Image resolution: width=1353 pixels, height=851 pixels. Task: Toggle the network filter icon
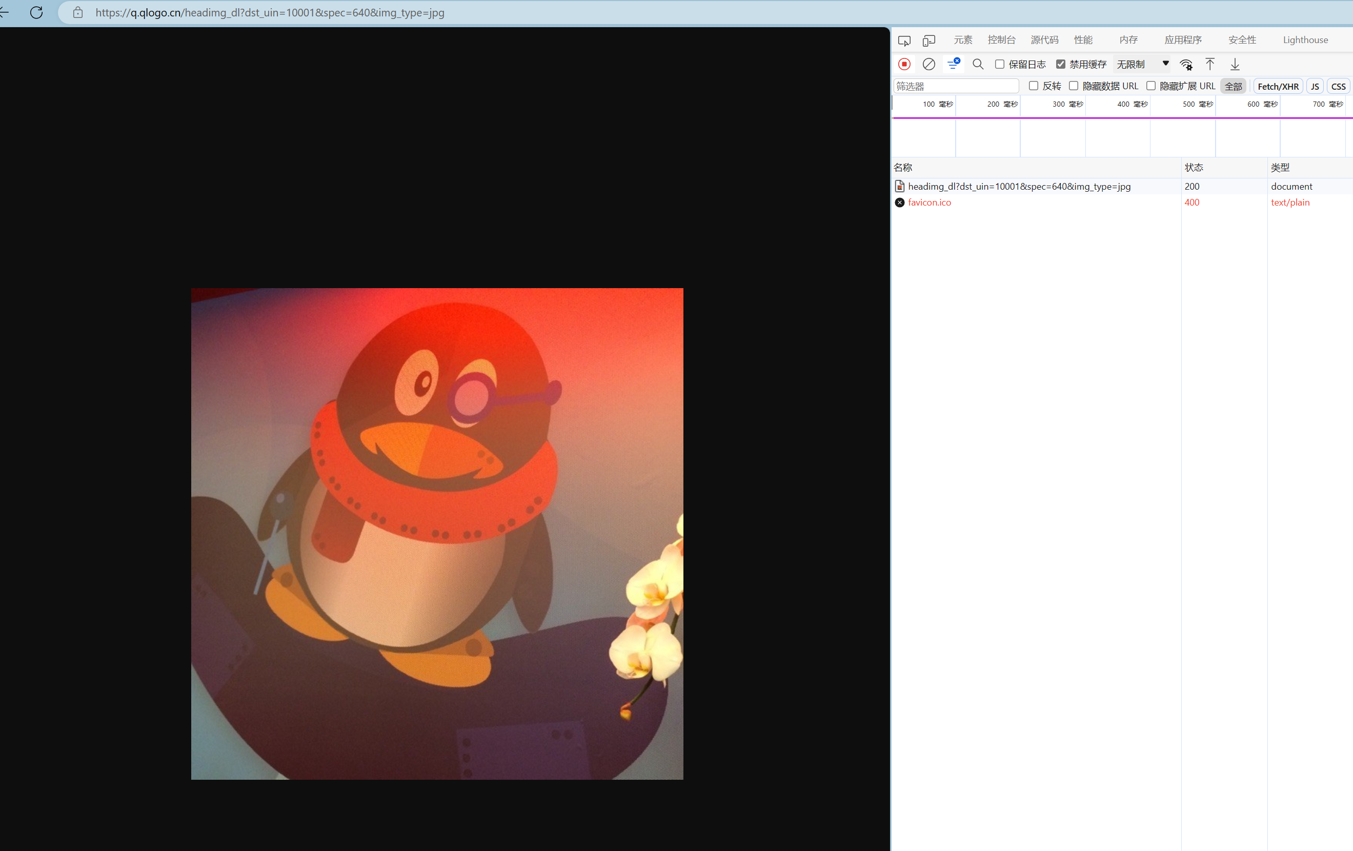coord(954,64)
